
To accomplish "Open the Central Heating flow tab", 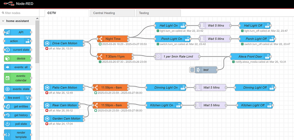I will coord(113,13).
